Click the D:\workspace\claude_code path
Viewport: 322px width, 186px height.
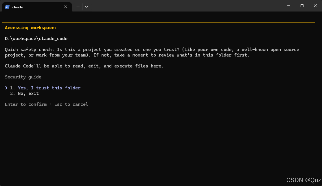click(36, 39)
